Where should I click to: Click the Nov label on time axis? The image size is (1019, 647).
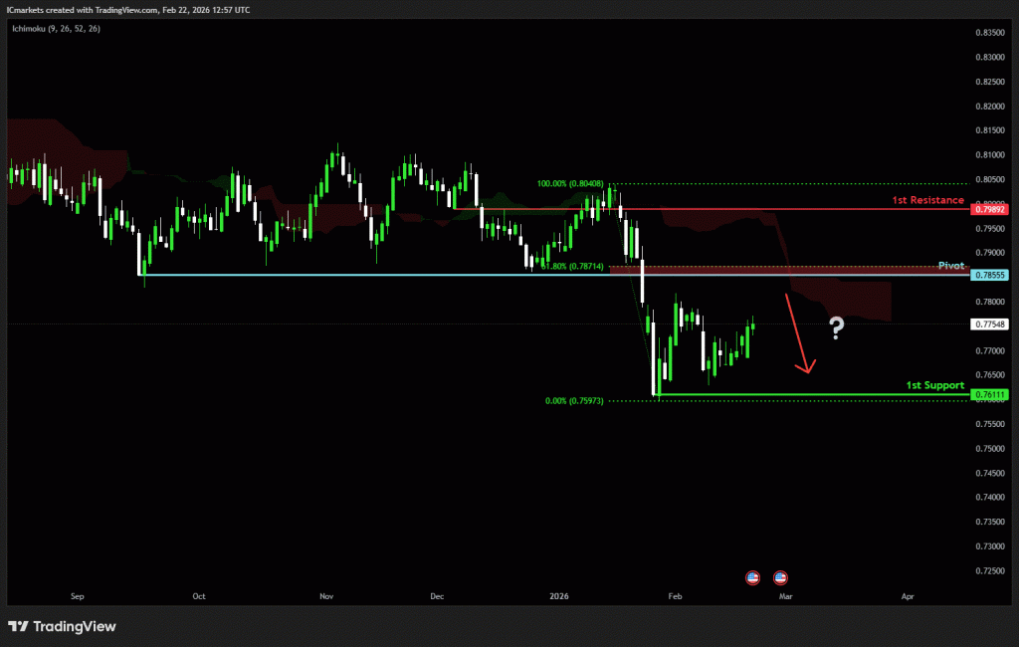[326, 596]
